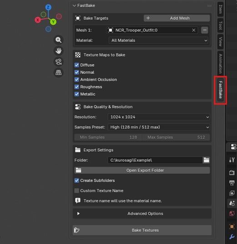237x244 pixels.
Task: Uncheck the Diffuse texture map
Action: coord(77,65)
